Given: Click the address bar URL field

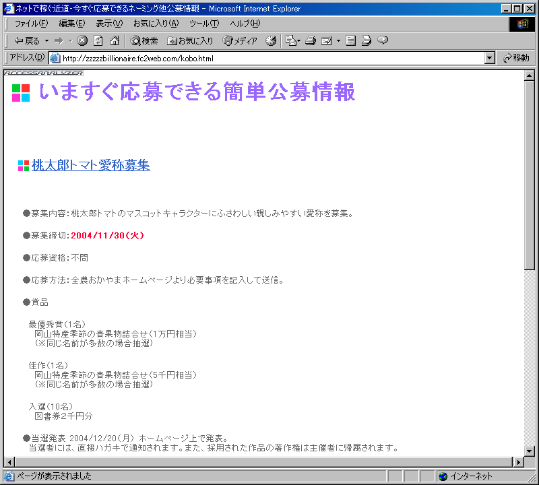Looking at the screenshot, I should click(272, 58).
